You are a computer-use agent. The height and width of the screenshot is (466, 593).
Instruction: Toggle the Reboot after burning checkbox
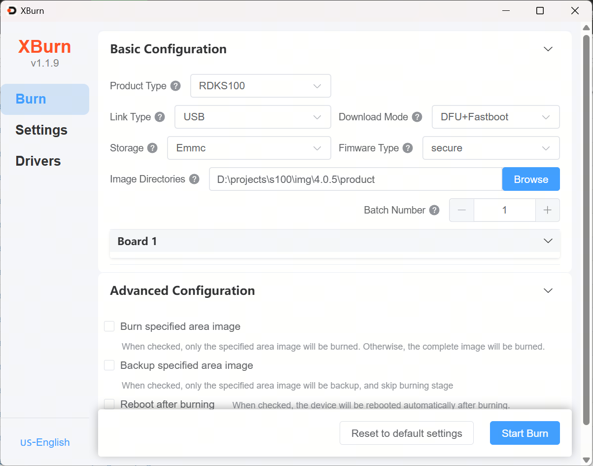[109, 404]
